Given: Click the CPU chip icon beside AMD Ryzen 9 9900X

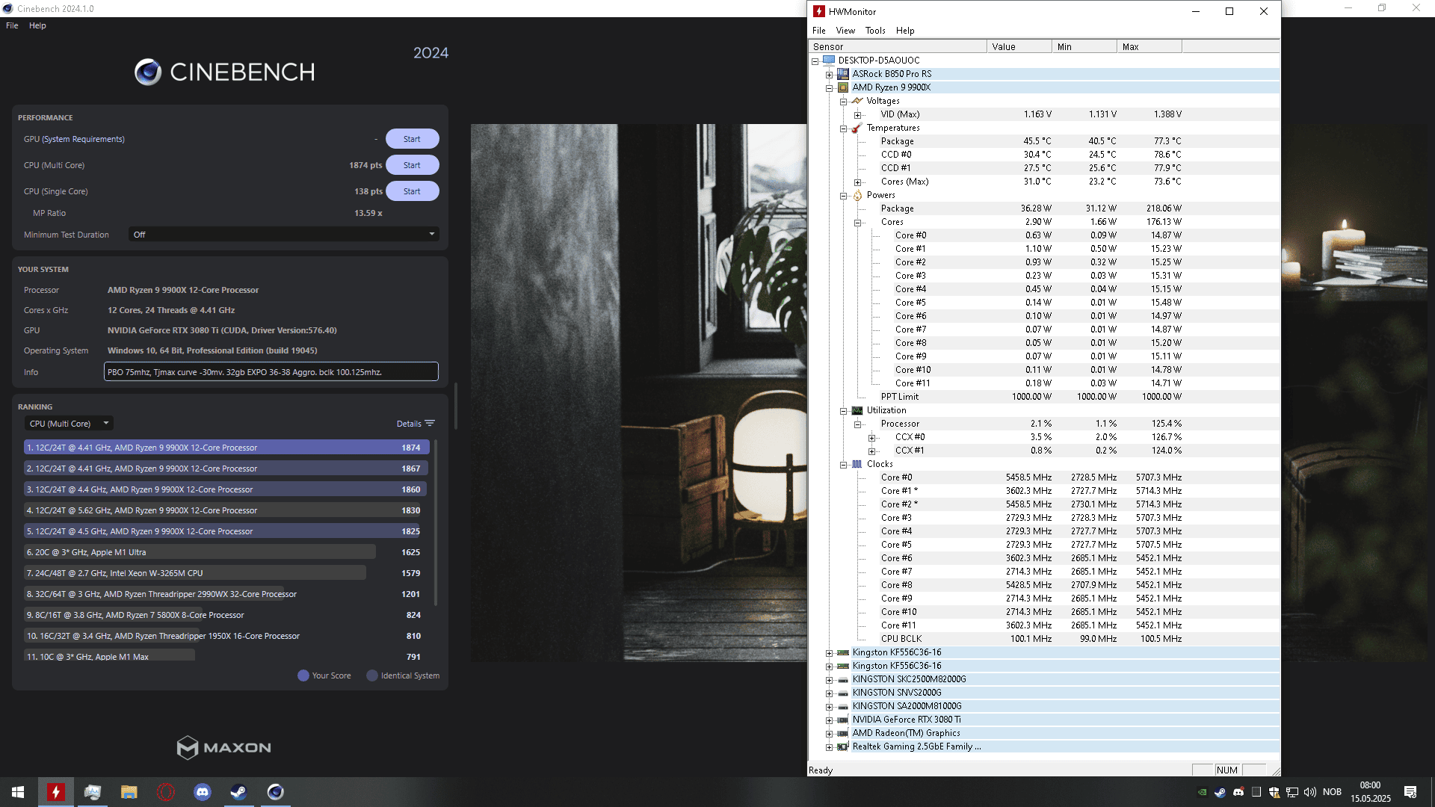Looking at the screenshot, I should 843,87.
